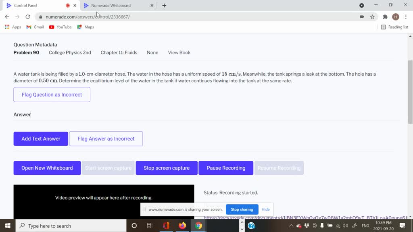Open the Office app in the taskbar
Image resolution: width=413 pixels, height=232 pixels.
click(x=166, y=226)
